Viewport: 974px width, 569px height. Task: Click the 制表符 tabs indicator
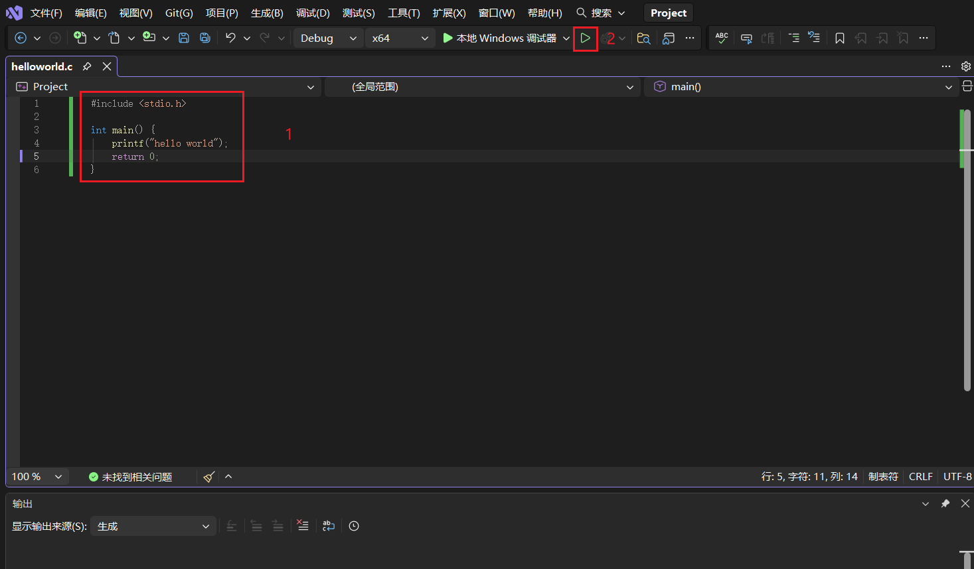tap(883, 477)
